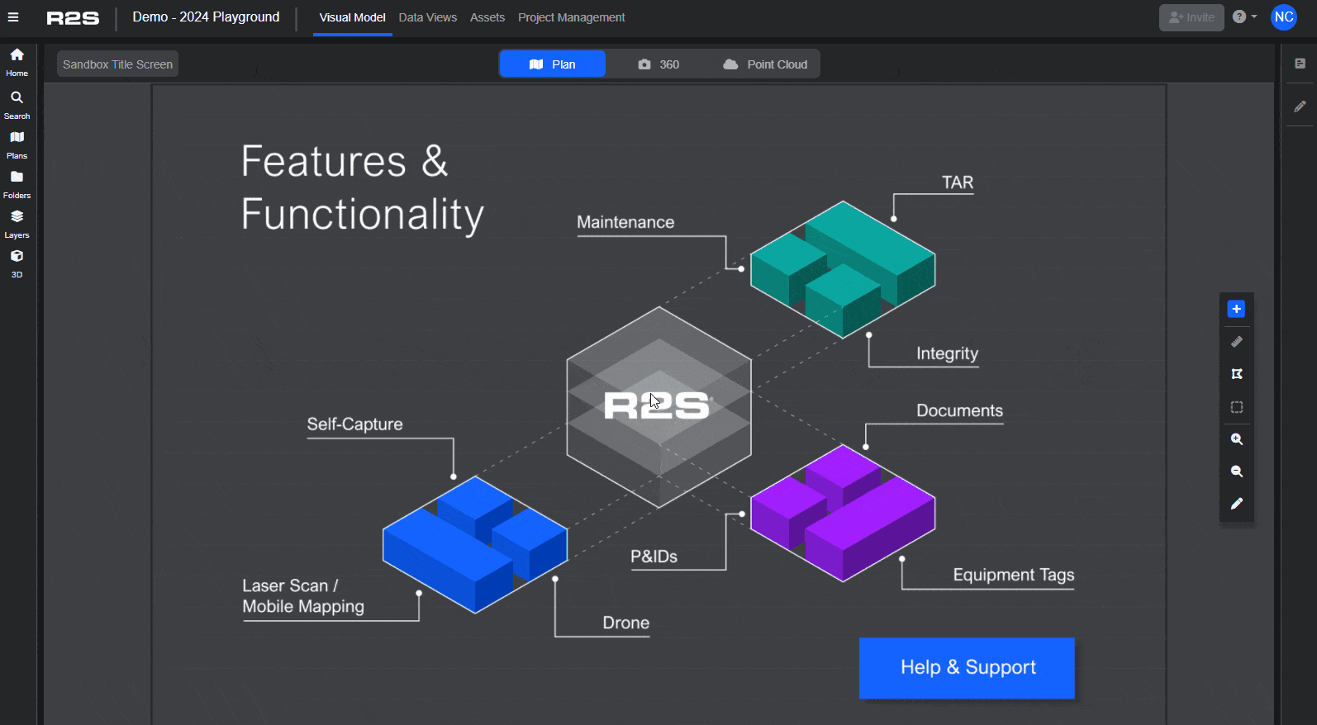Click the Help & Support button
Image resolution: width=1317 pixels, height=725 pixels.
pos(967,667)
